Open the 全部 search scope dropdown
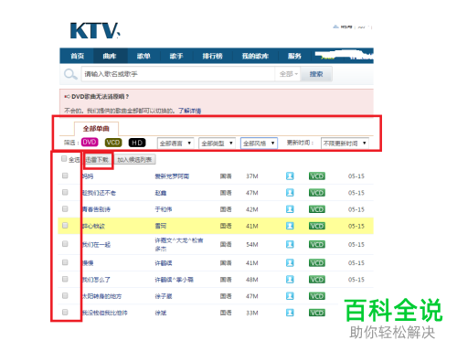This screenshot has width=457, height=351. (288, 74)
